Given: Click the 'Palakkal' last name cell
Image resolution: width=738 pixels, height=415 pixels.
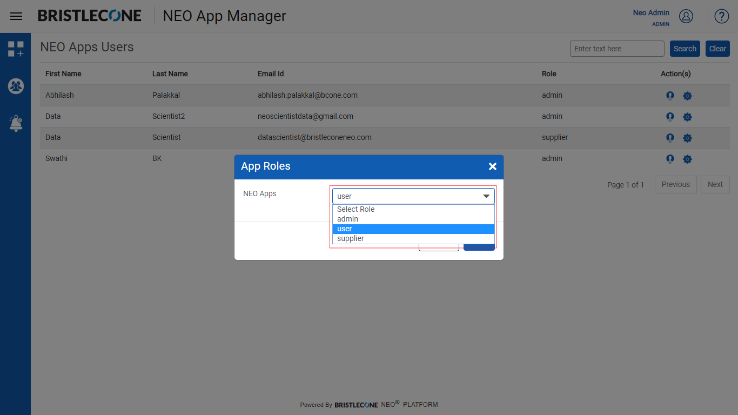Looking at the screenshot, I should 166,95.
